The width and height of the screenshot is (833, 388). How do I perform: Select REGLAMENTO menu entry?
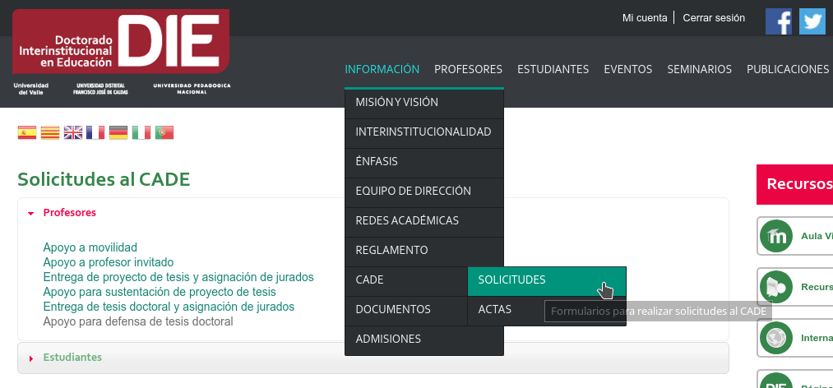point(424,251)
